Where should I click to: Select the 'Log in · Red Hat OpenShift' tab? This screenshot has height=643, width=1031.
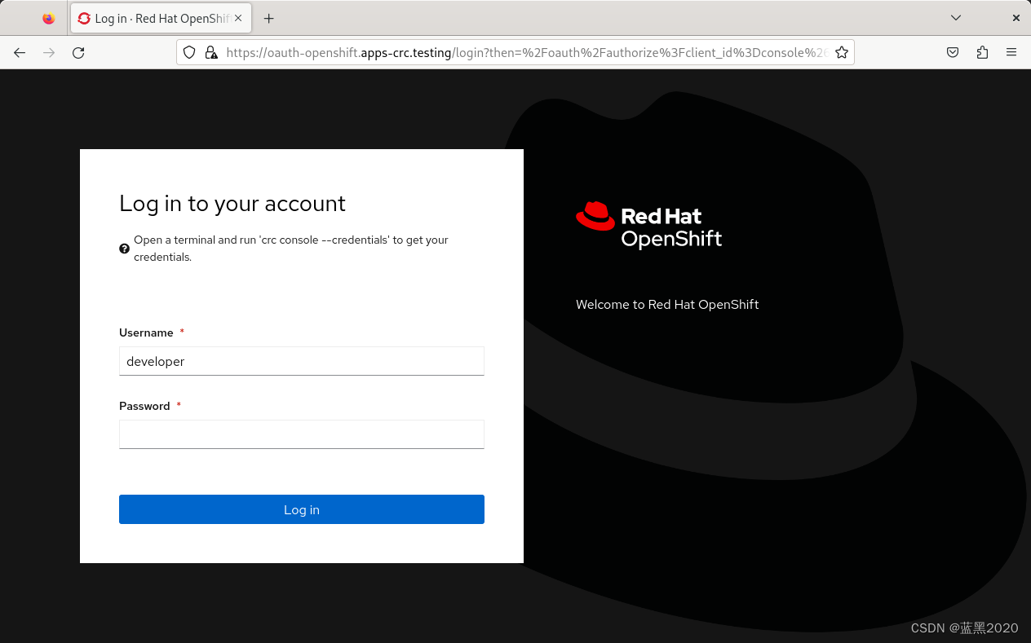coord(160,18)
